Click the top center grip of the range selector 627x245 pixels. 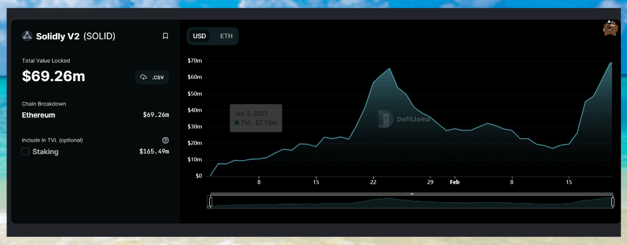[411, 193]
